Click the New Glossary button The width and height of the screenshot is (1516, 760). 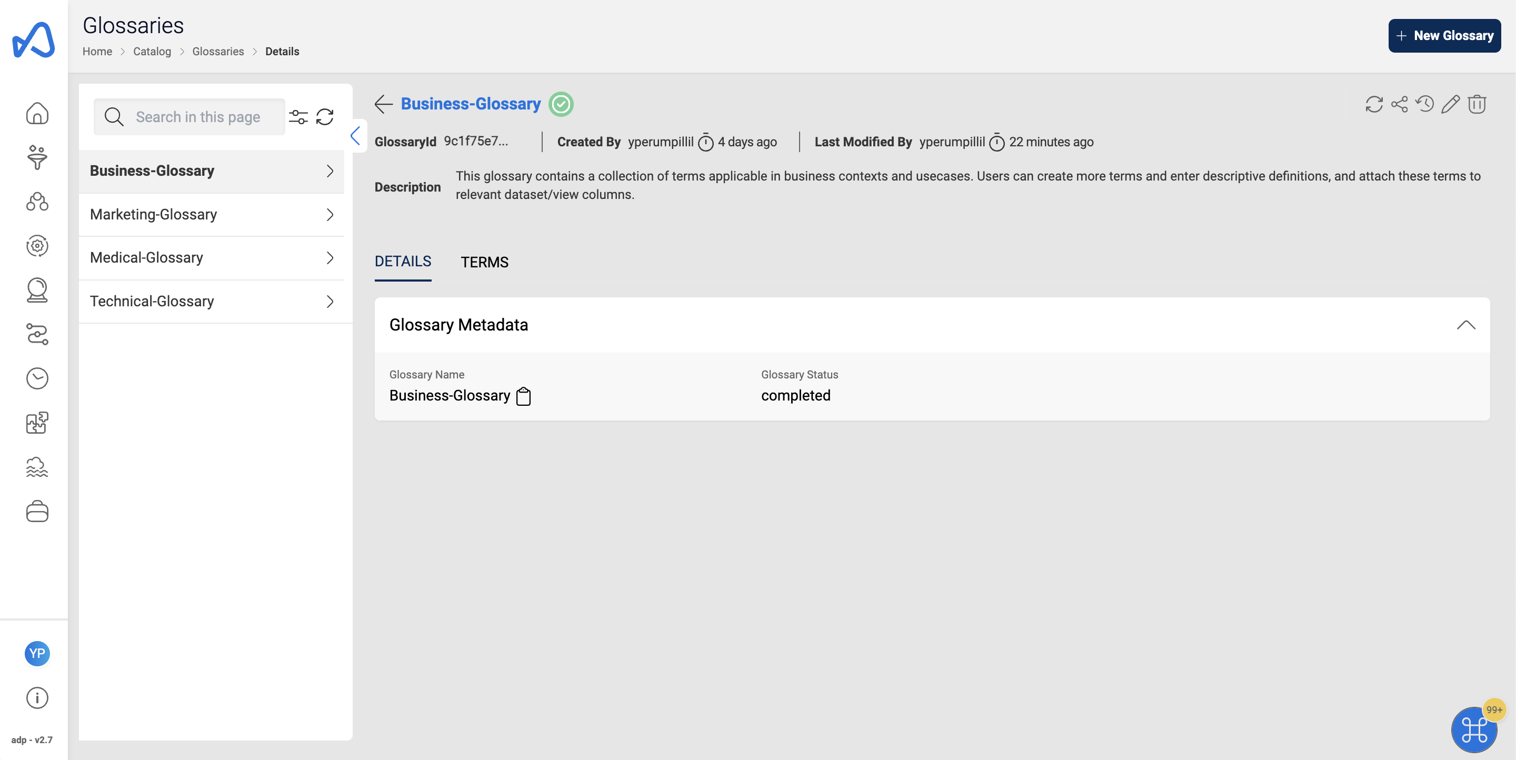tap(1444, 35)
